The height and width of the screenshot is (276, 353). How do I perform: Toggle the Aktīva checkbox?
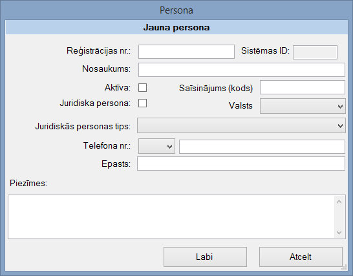coord(142,87)
